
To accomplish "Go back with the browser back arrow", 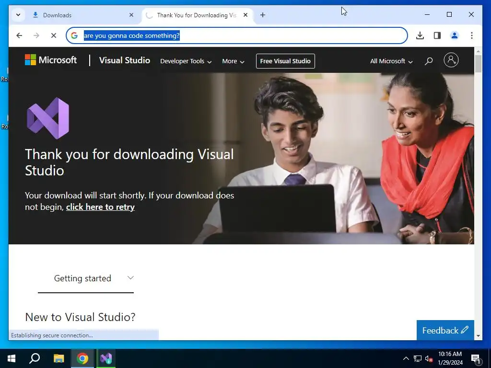I will (19, 35).
